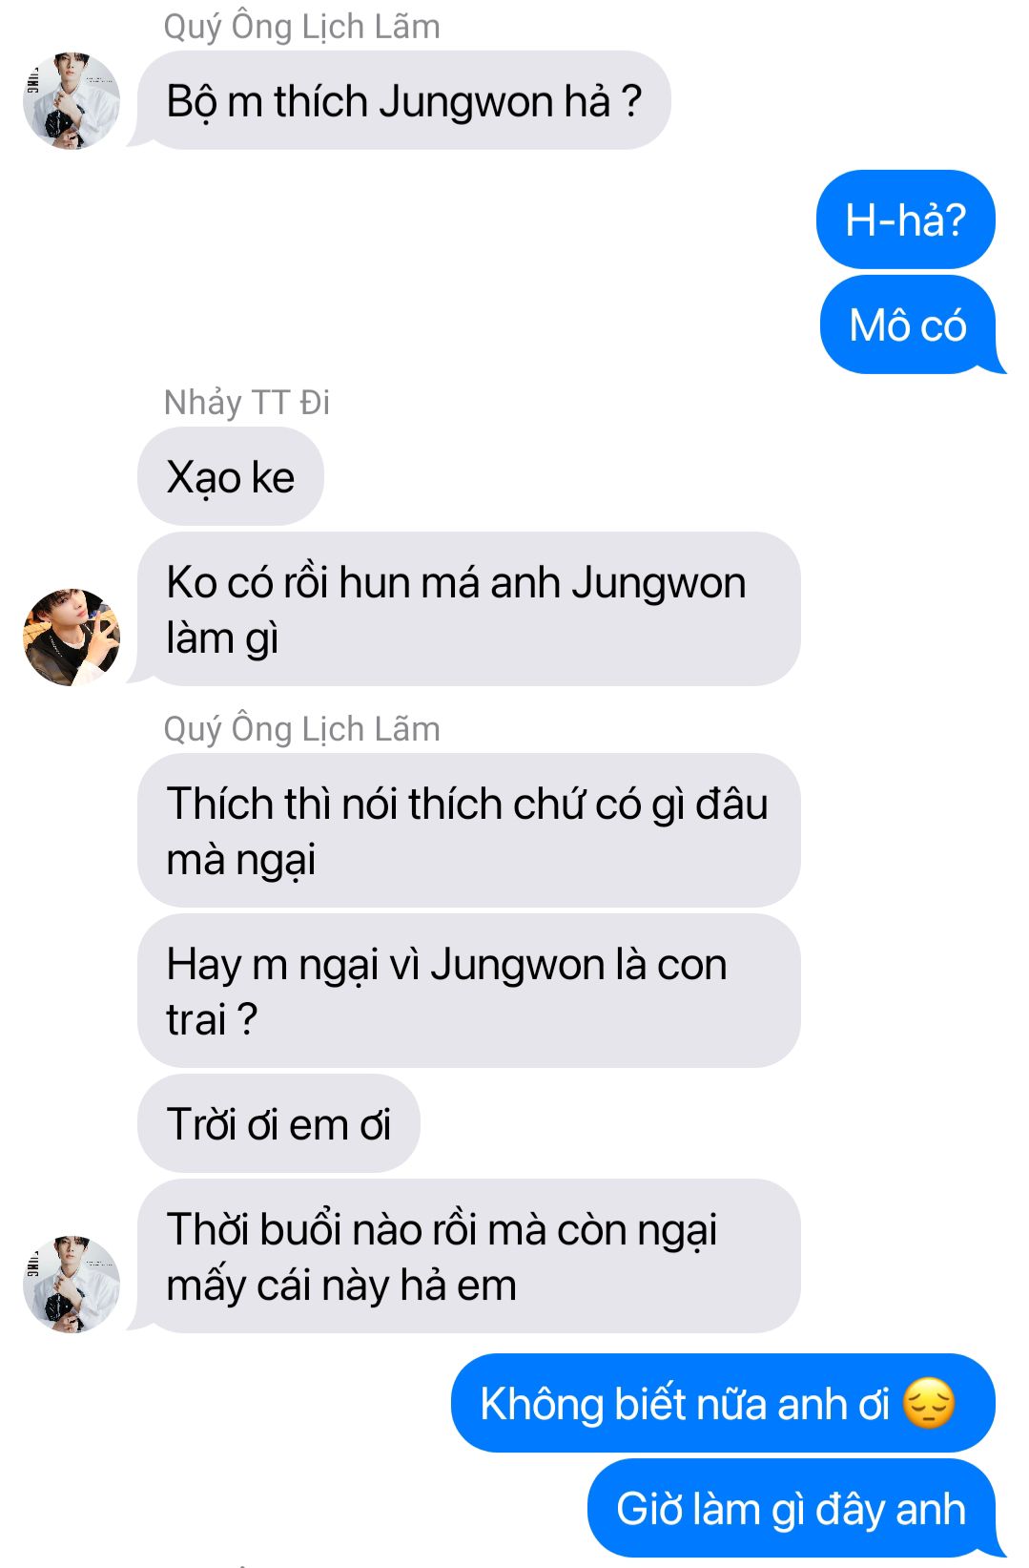Select the blue 'H-hả?' message bubble
This screenshot has height=1568, width=1029.
[x=906, y=220]
